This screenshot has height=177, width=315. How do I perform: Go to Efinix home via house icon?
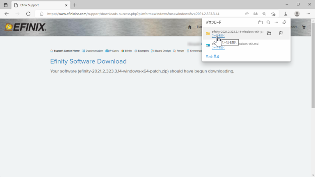[189, 27]
